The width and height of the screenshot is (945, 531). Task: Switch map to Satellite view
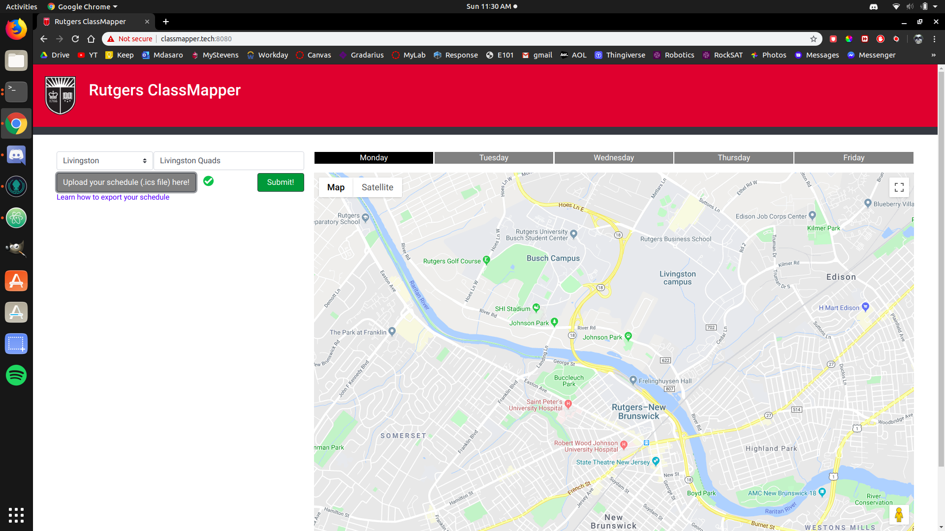377,187
